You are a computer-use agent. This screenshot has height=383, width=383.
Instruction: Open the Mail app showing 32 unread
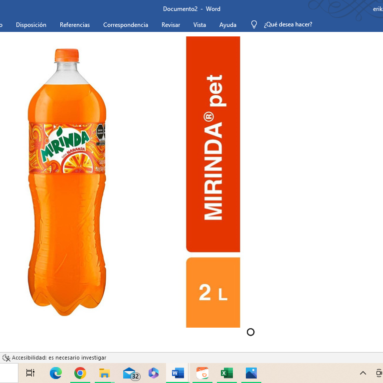(132, 374)
